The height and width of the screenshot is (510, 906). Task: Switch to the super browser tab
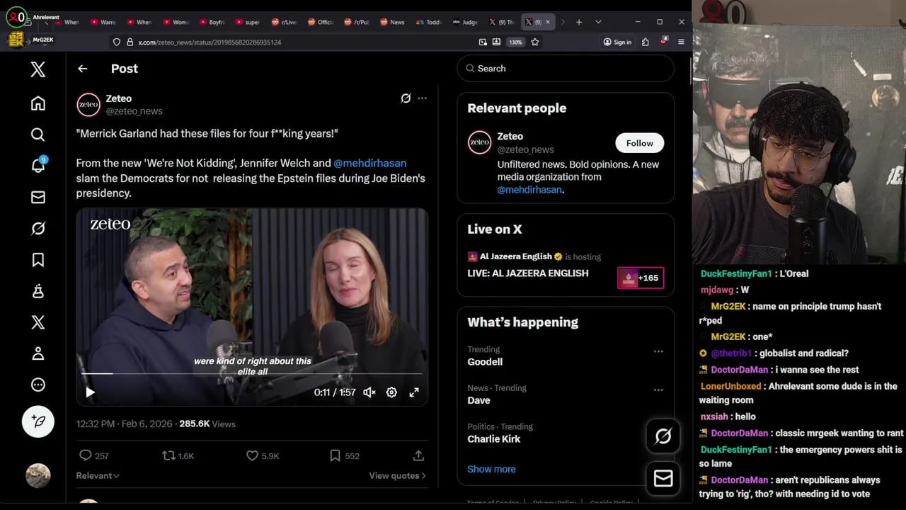point(248,22)
